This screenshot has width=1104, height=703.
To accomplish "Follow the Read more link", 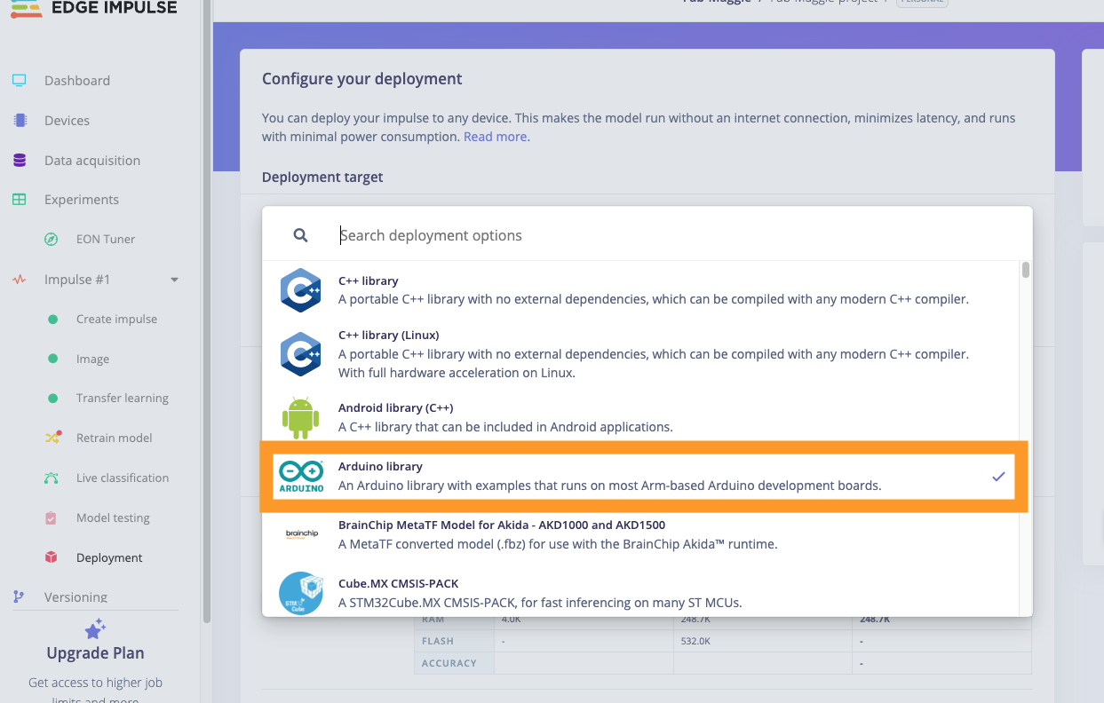I will pyautogui.click(x=496, y=137).
